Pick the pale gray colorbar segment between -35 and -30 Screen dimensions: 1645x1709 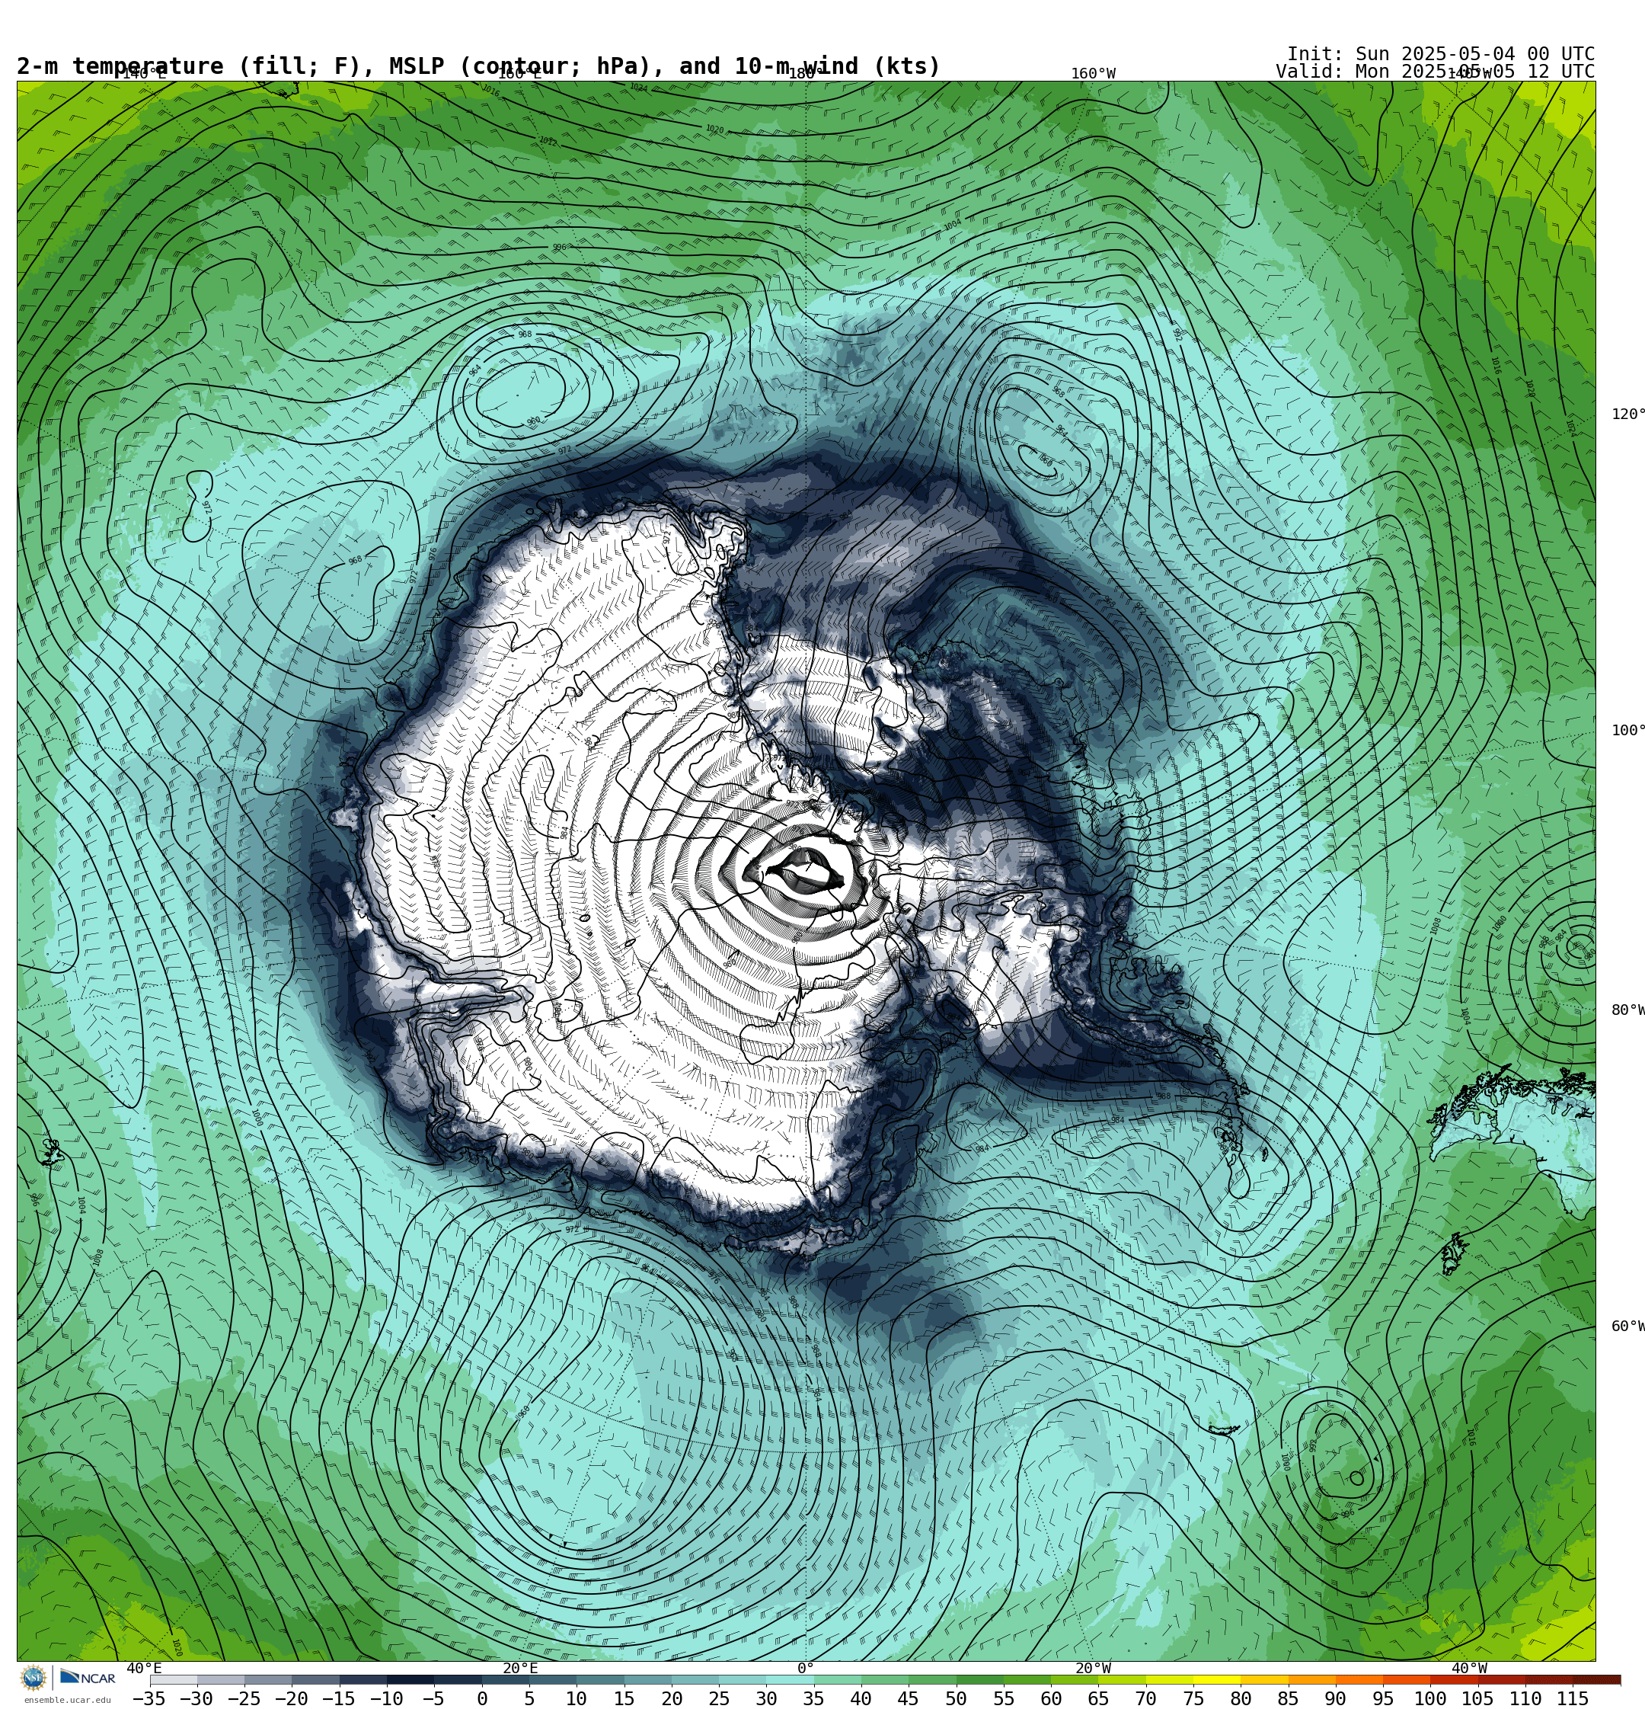(173, 1679)
